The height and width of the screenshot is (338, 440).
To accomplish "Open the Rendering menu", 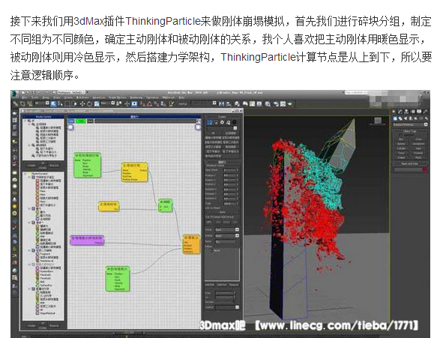I will (x=136, y=97).
